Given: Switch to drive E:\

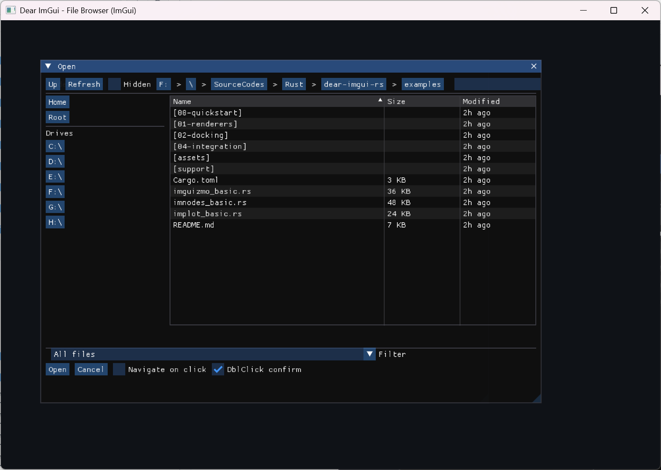Looking at the screenshot, I should (x=55, y=177).
